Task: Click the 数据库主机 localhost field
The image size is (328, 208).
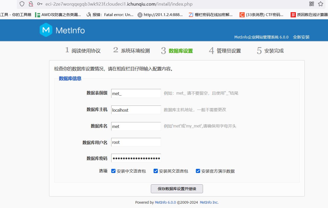Action: click(x=136, y=110)
